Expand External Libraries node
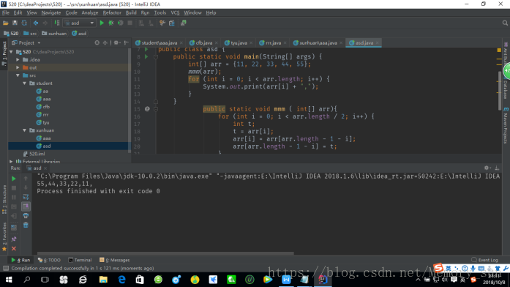510x287 pixels. point(12,161)
